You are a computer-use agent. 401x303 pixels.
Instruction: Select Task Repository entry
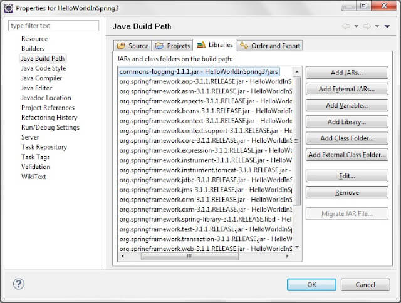44,147
